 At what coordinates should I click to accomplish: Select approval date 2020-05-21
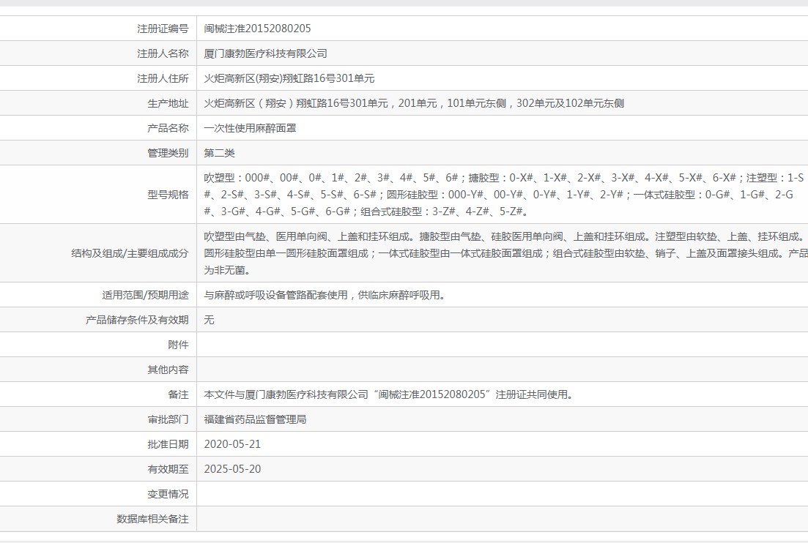232,445
